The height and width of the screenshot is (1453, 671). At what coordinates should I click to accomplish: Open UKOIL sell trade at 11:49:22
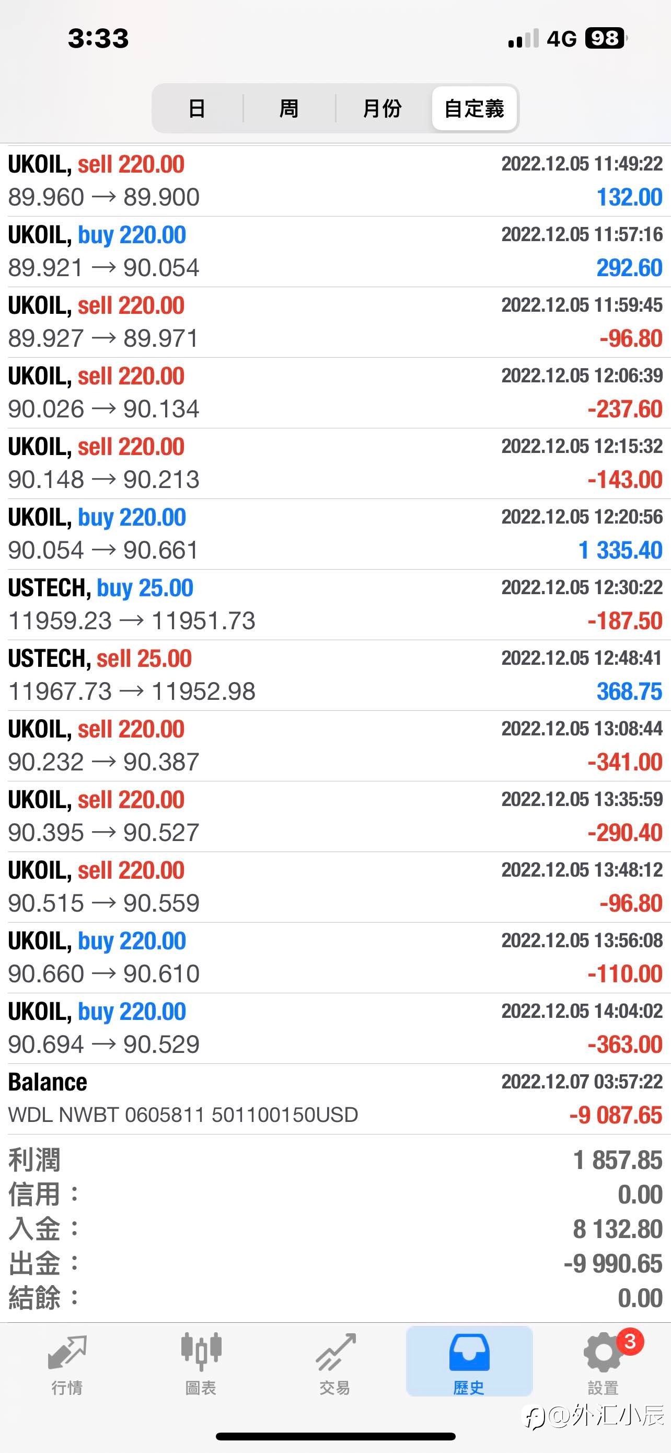tap(335, 181)
